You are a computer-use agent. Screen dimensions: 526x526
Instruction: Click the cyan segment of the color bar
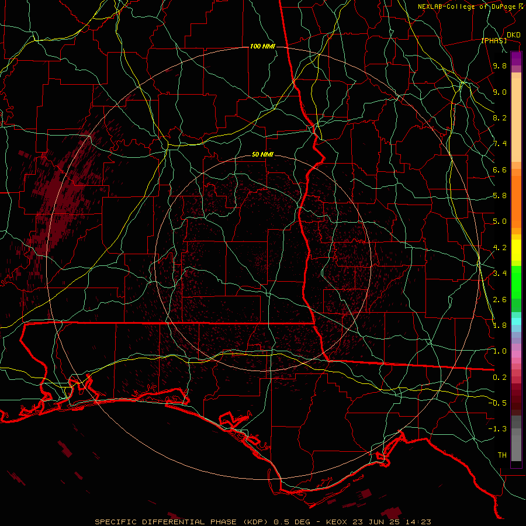coord(516,321)
